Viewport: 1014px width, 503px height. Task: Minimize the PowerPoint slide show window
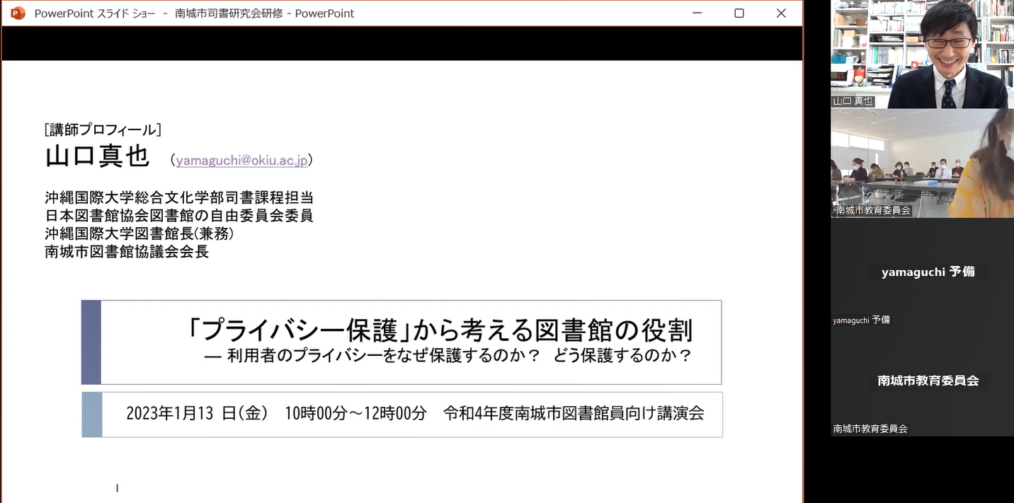click(x=697, y=13)
